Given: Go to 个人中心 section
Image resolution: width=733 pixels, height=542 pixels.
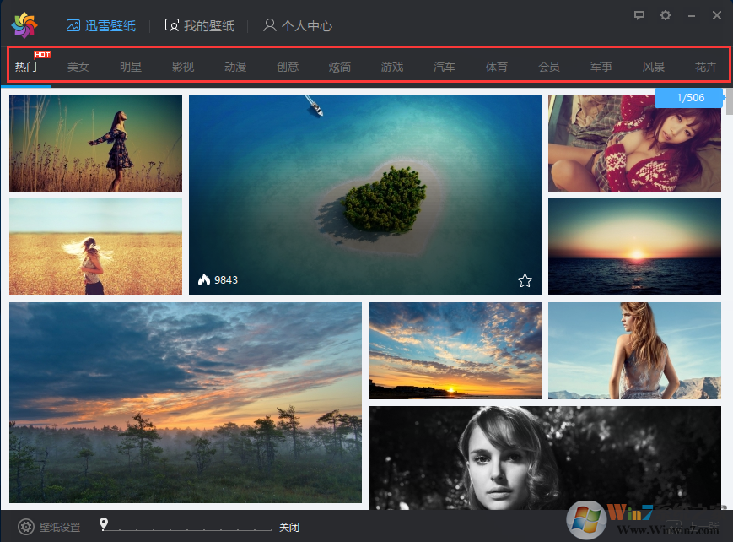Looking at the screenshot, I should click(x=298, y=25).
